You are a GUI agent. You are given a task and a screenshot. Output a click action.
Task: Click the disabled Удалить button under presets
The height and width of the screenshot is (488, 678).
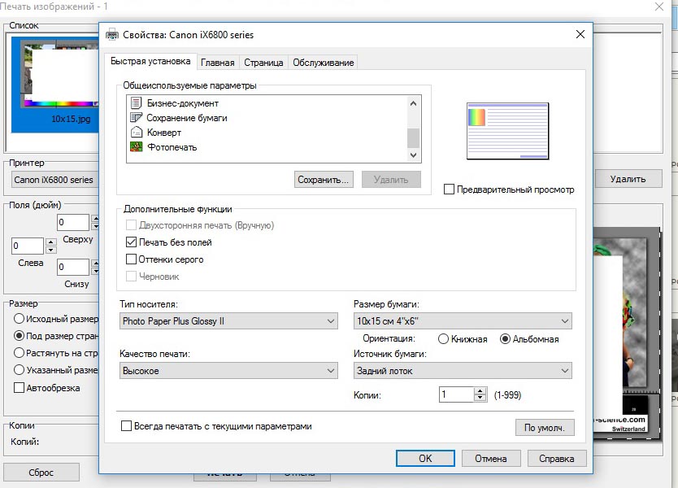391,180
